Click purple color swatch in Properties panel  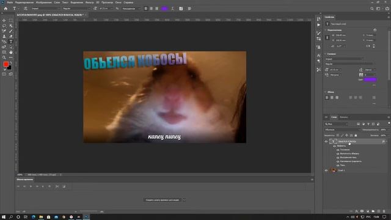coord(370,79)
